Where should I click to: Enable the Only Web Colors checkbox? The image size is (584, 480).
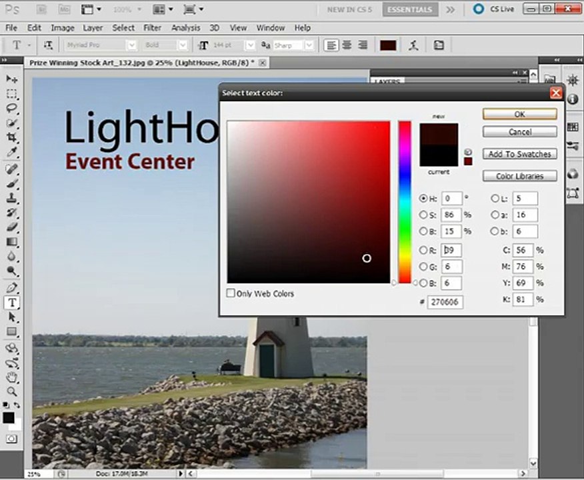click(x=231, y=293)
